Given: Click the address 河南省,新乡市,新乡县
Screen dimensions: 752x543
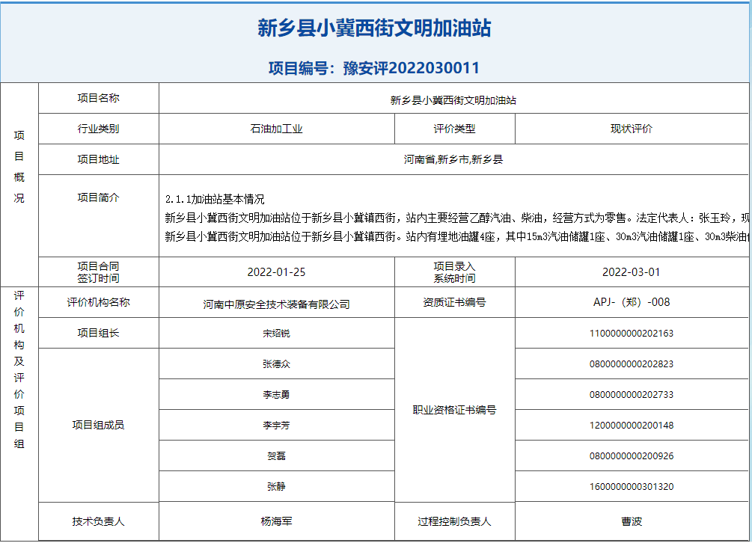Looking at the screenshot, I should pos(453,159).
